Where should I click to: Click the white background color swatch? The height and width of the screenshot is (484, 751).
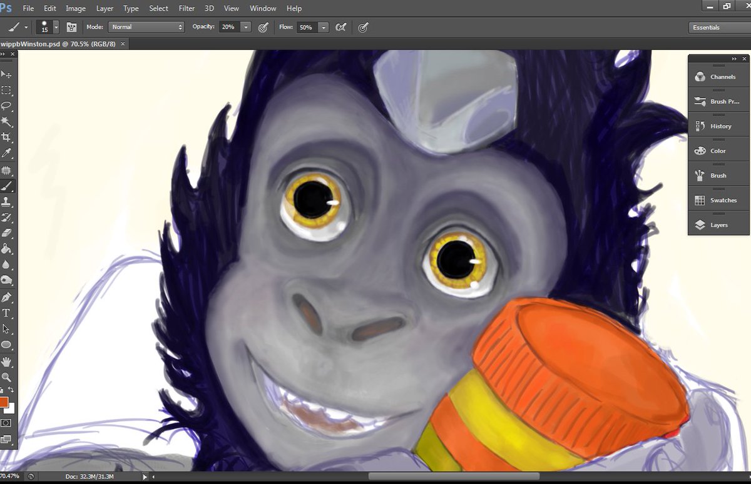(11, 408)
